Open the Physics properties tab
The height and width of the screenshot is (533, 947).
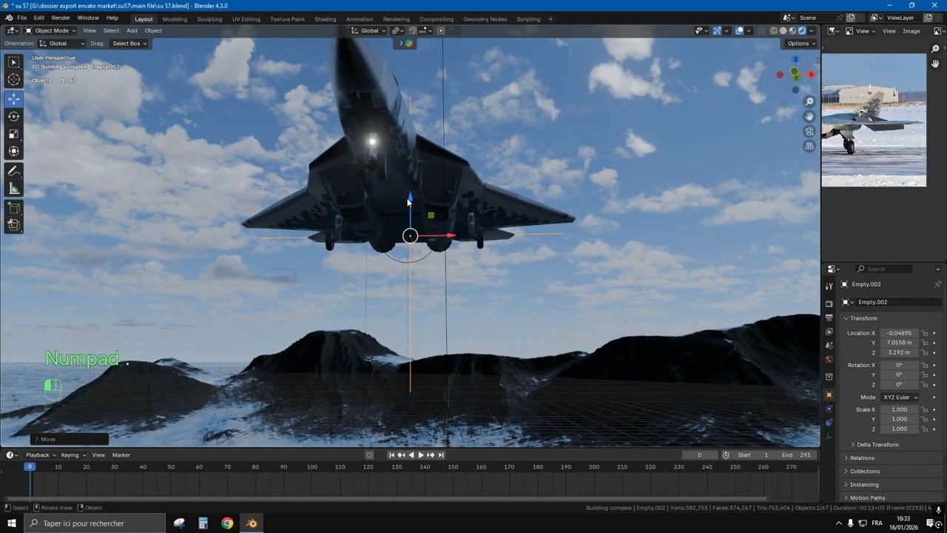point(829,409)
